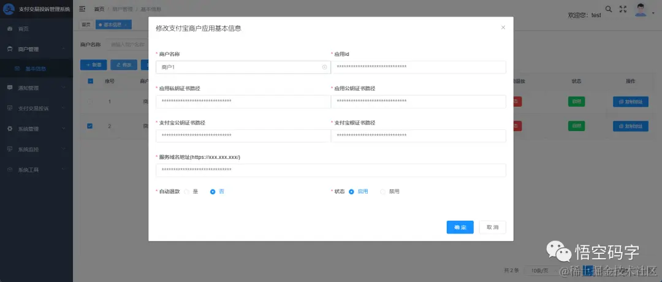
Task: Click the 系统工具 briefcase icon
Action: [x=10, y=170]
